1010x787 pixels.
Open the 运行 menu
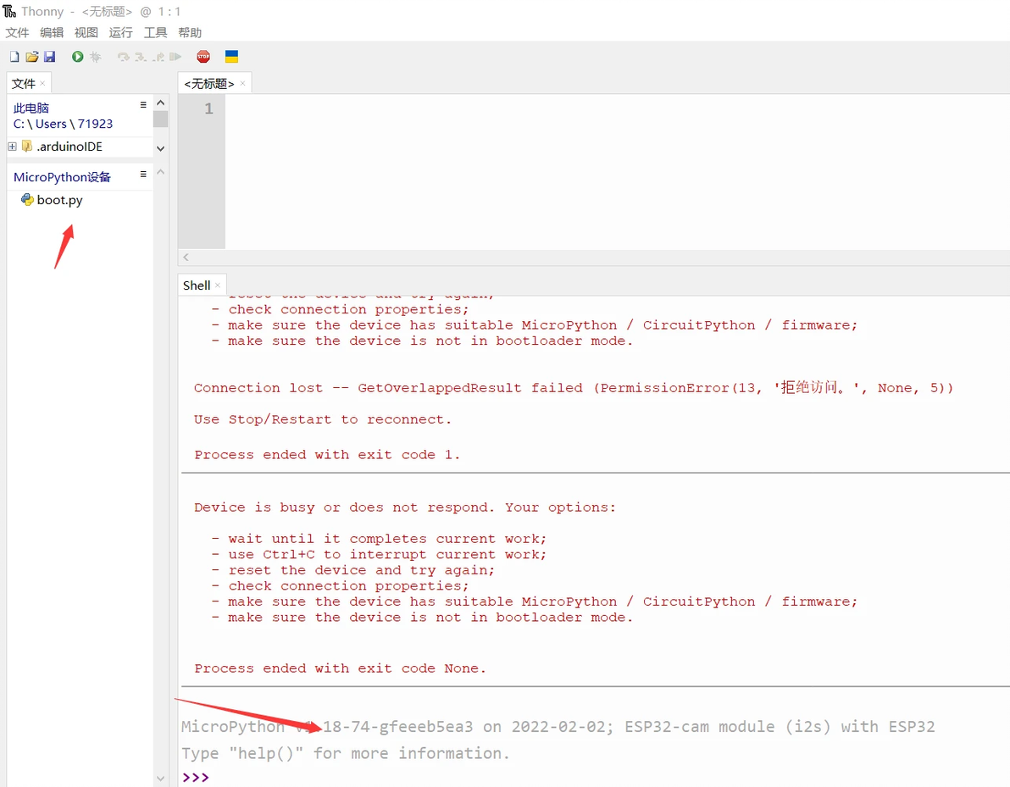(x=120, y=32)
